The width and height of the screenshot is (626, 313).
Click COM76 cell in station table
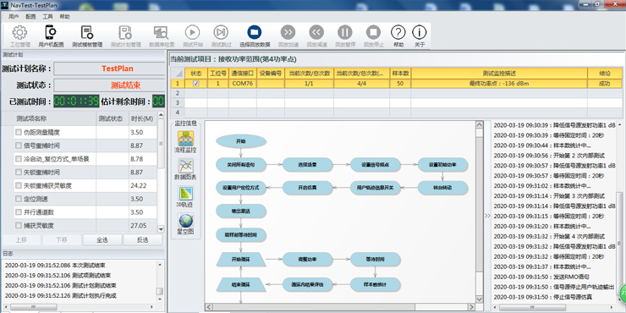click(242, 84)
